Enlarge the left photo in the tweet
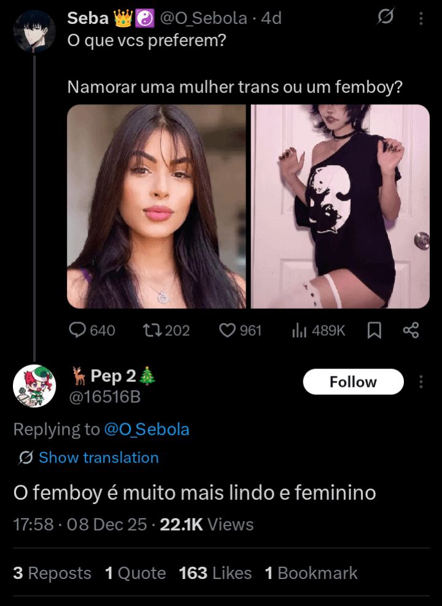The image size is (442, 606). click(157, 206)
